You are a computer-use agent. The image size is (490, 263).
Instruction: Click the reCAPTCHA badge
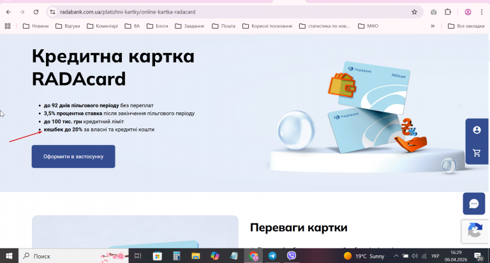tap(475, 231)
